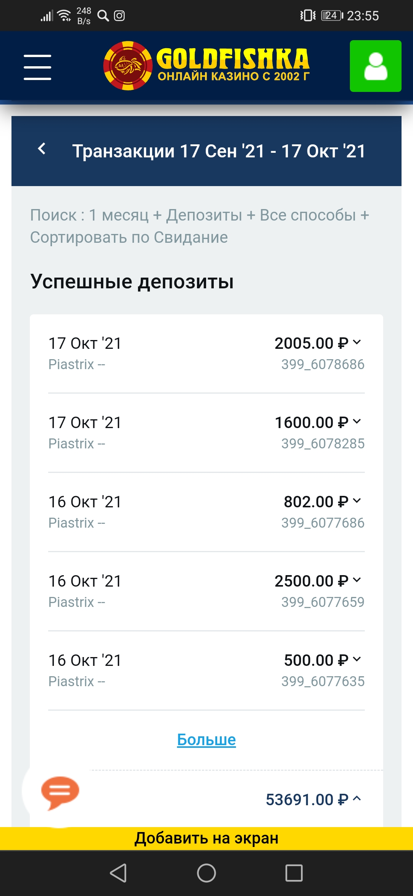This screenshot has width=413, height=896.
Task: Go back using the transactions header arrow
Action: pyautogui.click(x=42, y=149)
